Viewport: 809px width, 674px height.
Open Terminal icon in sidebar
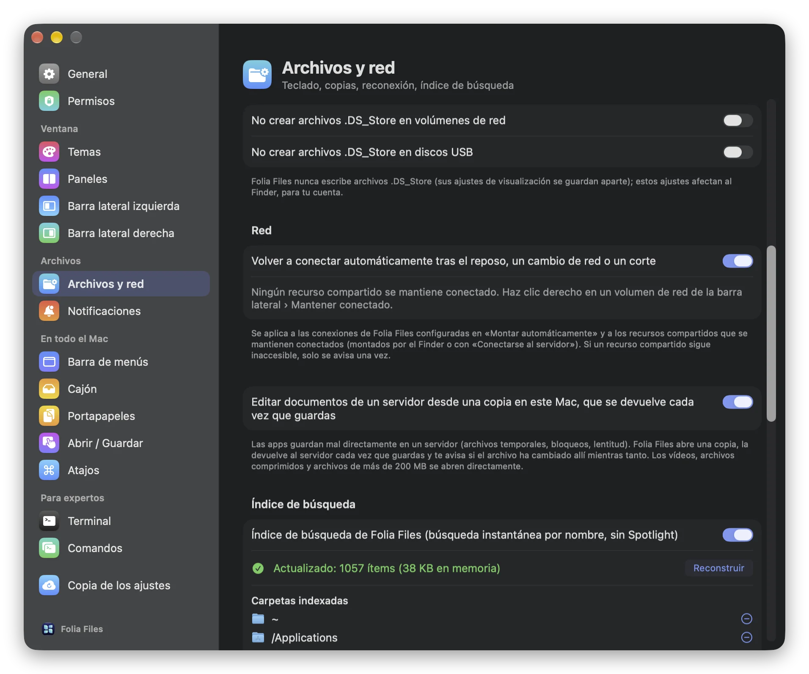tap(49, 521)
